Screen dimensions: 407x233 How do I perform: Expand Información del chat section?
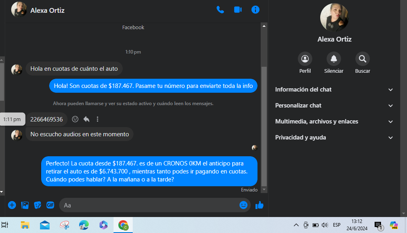334,90
